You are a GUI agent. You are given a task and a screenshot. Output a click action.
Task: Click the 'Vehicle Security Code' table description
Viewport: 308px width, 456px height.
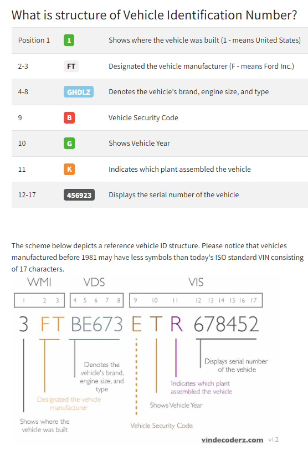point(143,118)
